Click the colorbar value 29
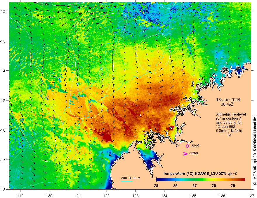 (x=233, y=185)
